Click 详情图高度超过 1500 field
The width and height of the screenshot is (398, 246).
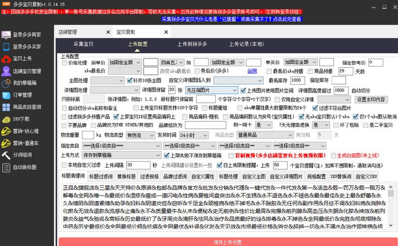[341, 91]
